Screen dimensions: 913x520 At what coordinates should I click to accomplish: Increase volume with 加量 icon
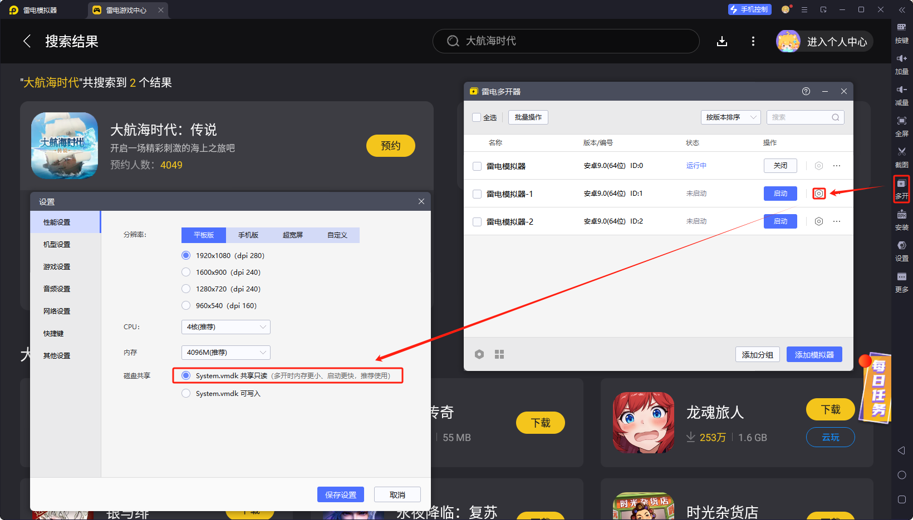pyautogui.click(x=901, y=64)
